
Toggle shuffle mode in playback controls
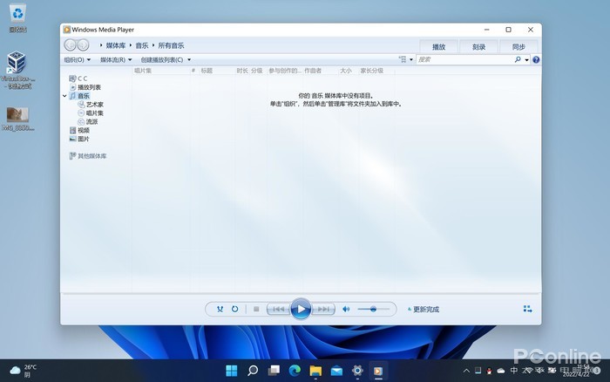[220, 309]
